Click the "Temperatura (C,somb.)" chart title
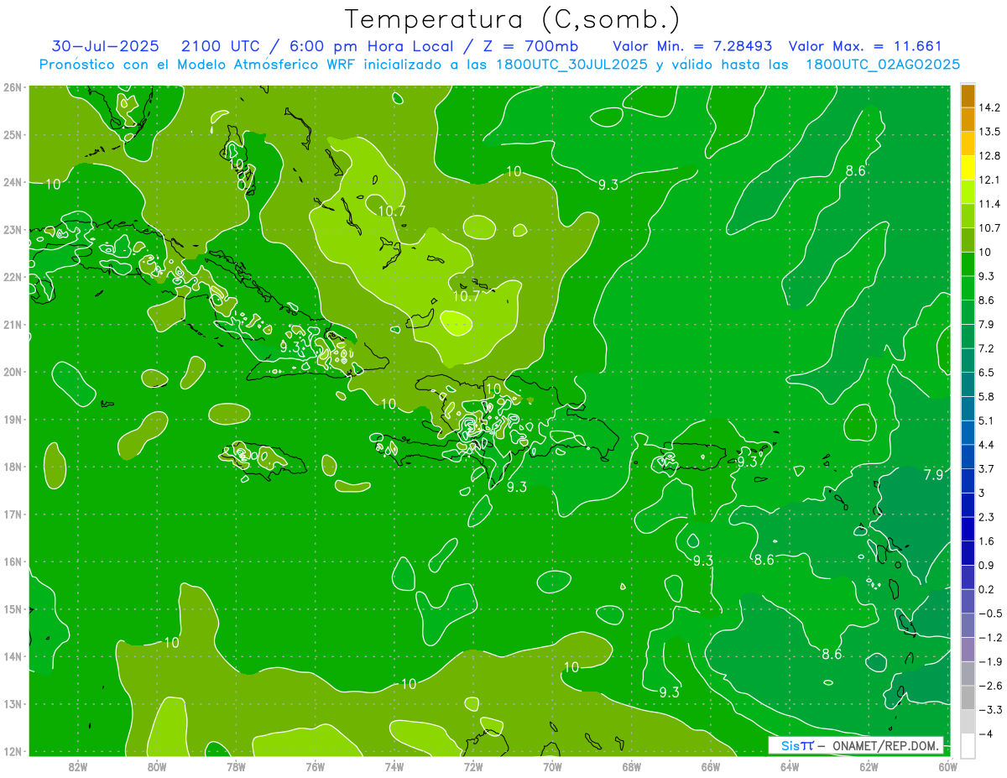This screenshot has height=778, width=1007. coord(513,19)
